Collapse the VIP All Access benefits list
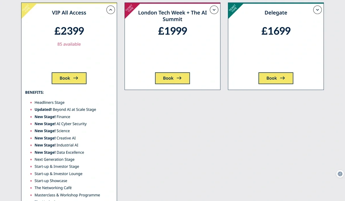Image resolution: width=345 pixels, height=201 pixels. (x=111, y=10)
